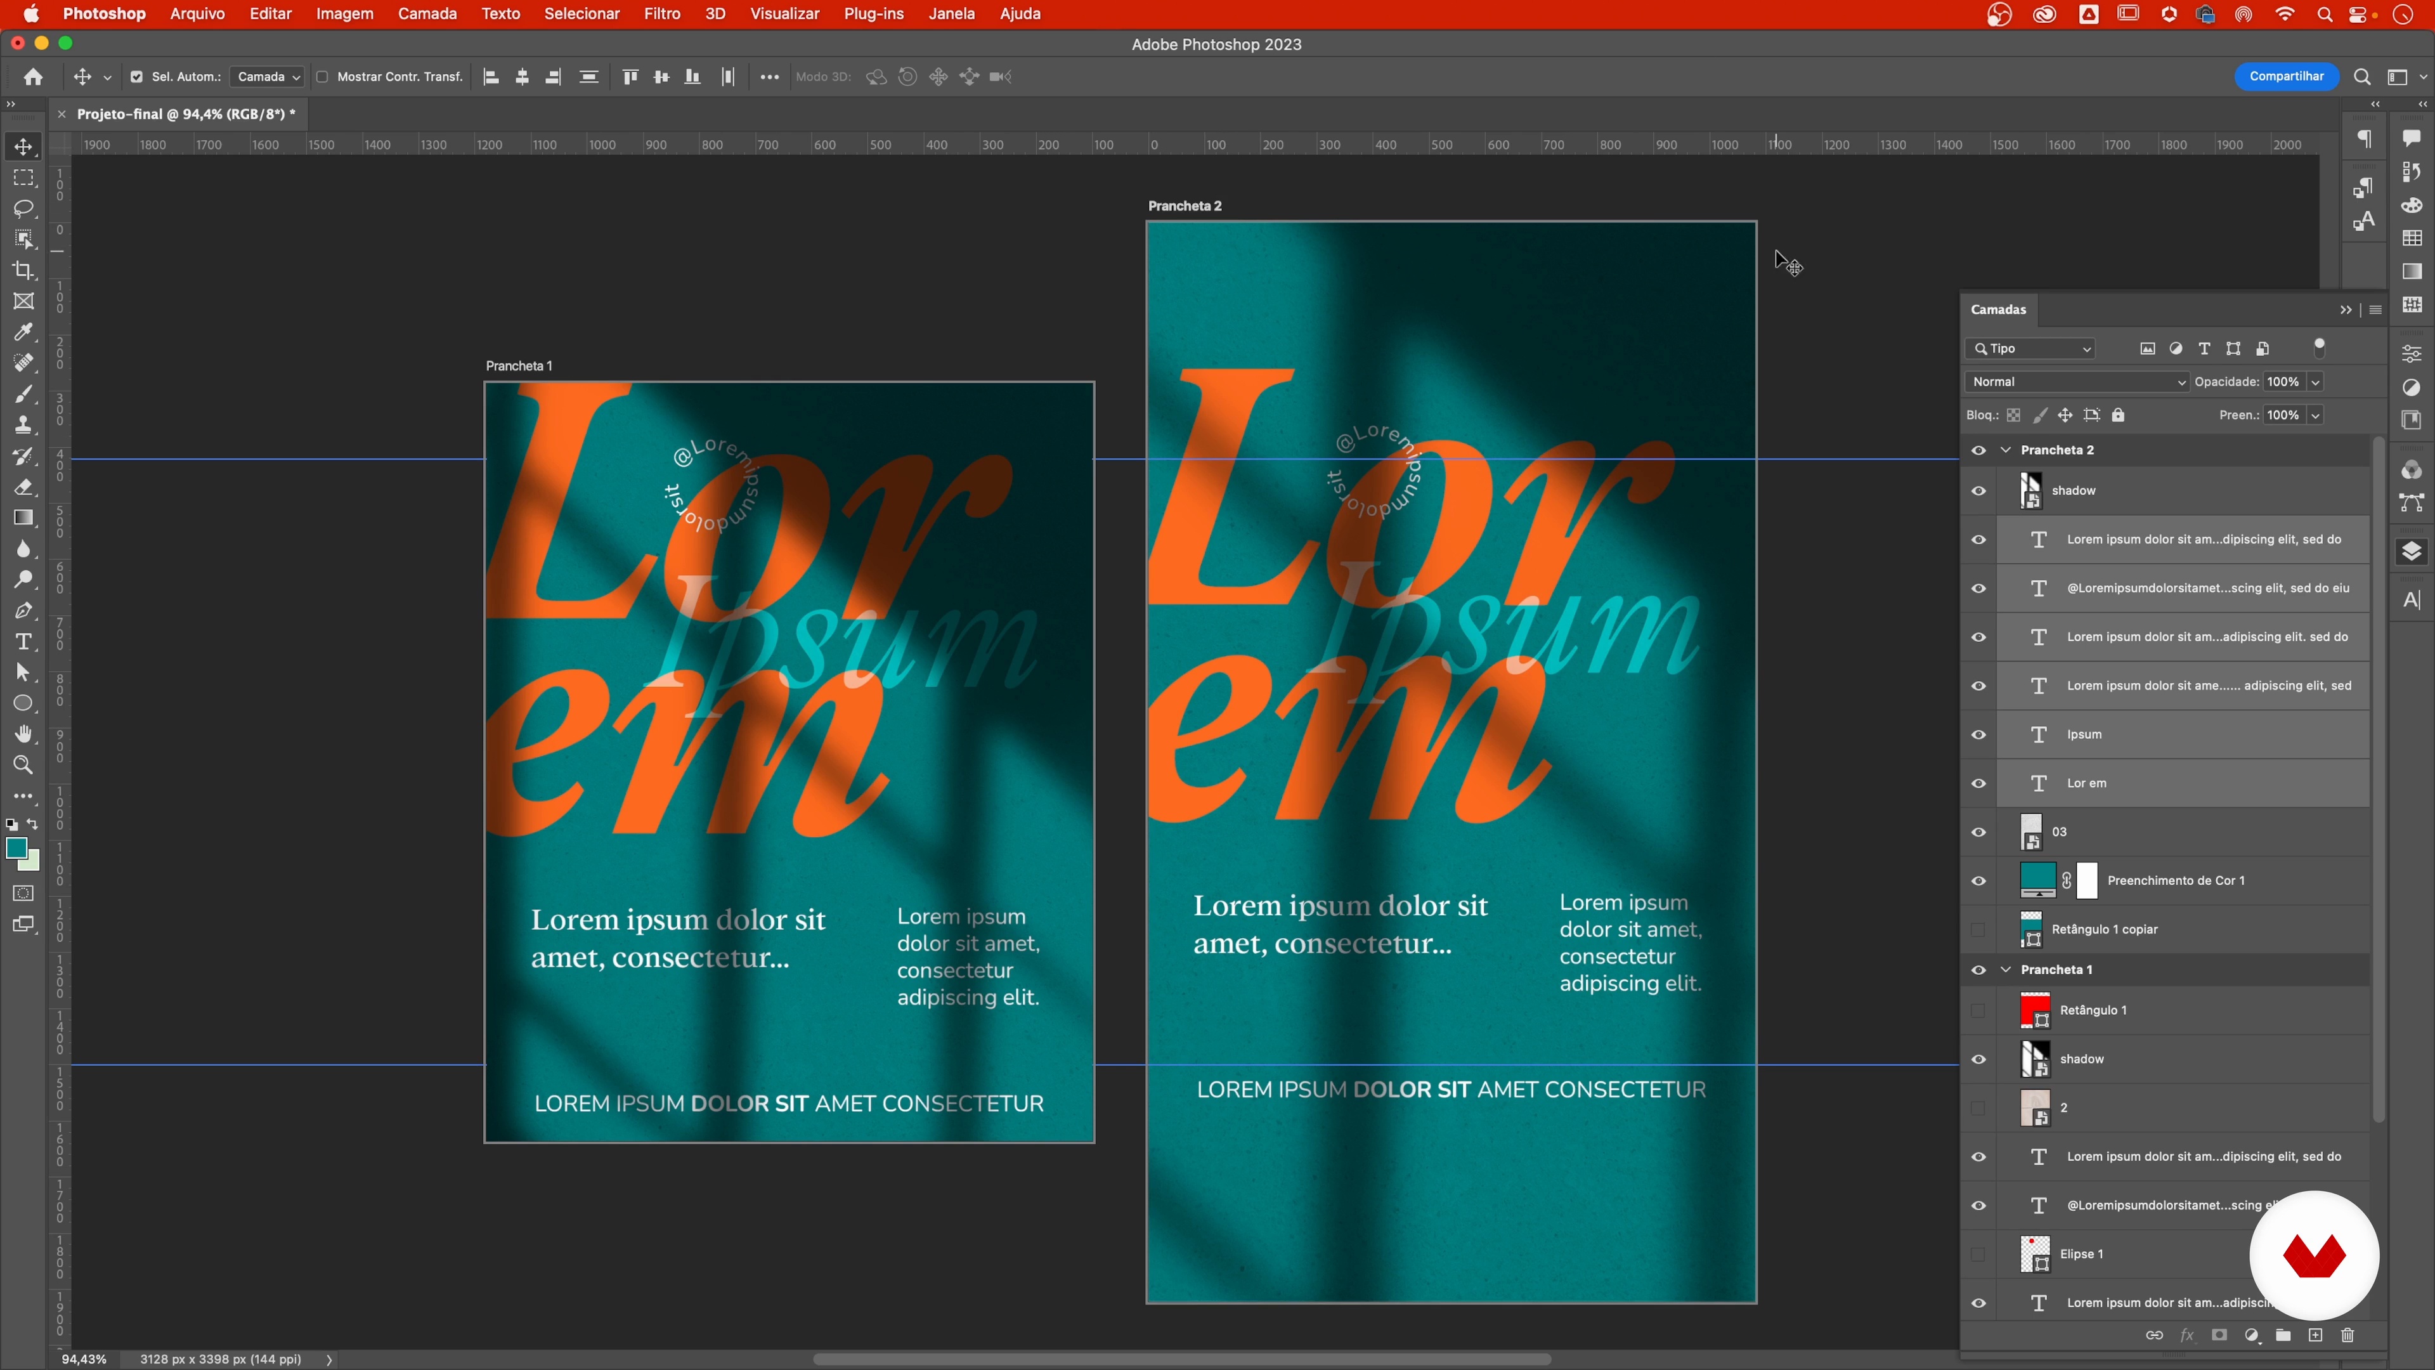Select the Clone Stamp tool
The image size is (2435, 1370).
click(x=23, y=426)
